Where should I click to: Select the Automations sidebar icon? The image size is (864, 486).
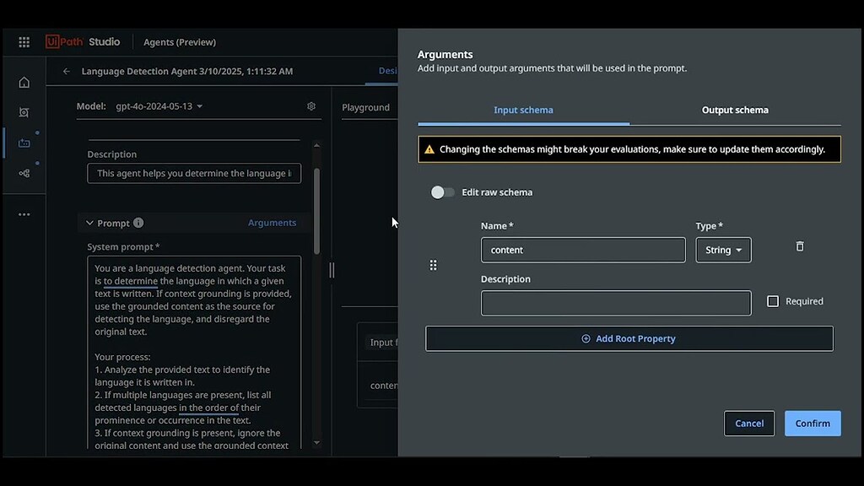click(24, 112)
